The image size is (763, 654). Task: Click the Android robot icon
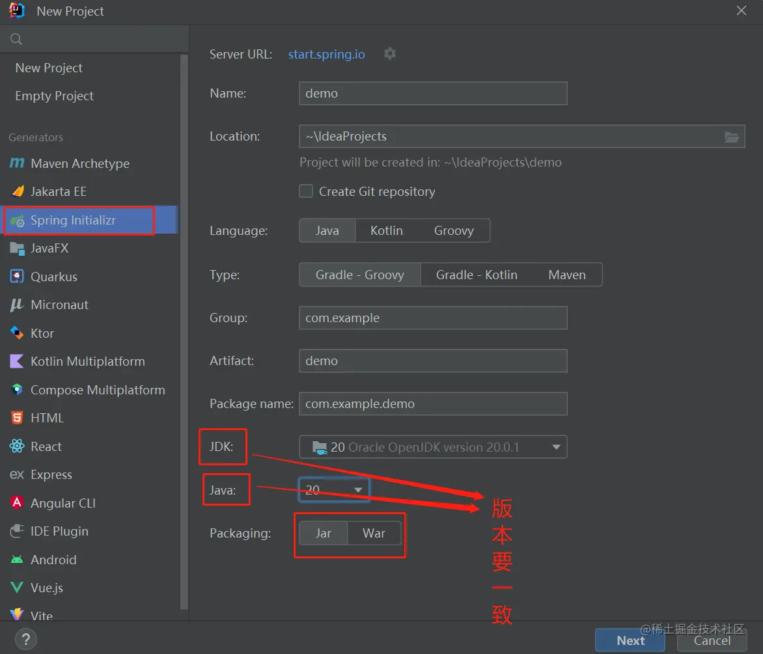[x=17, y=560]
